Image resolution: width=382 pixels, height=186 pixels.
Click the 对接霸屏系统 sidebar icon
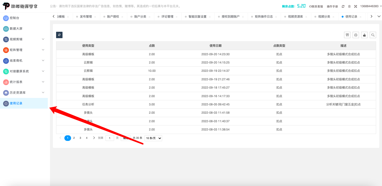[6, 72]
